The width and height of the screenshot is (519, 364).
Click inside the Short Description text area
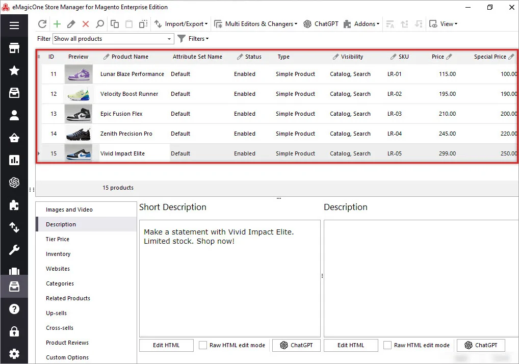tap(230, 278)
